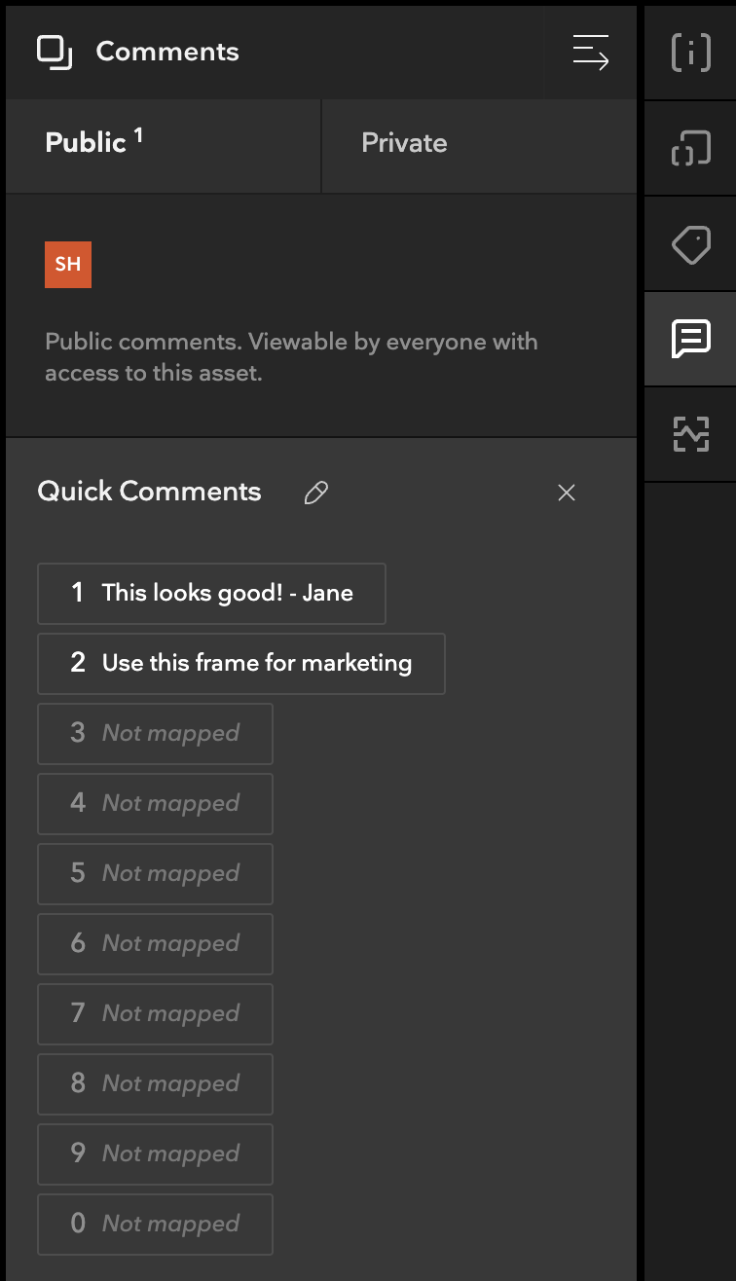The image size is (736, 1281).
Task: Collapse the Comments panel with arrow icon
Action: (590, 52)
